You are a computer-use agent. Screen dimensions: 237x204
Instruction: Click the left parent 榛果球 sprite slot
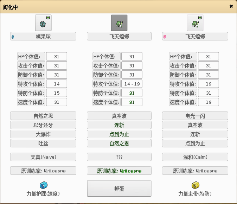(x=43, y=23)
